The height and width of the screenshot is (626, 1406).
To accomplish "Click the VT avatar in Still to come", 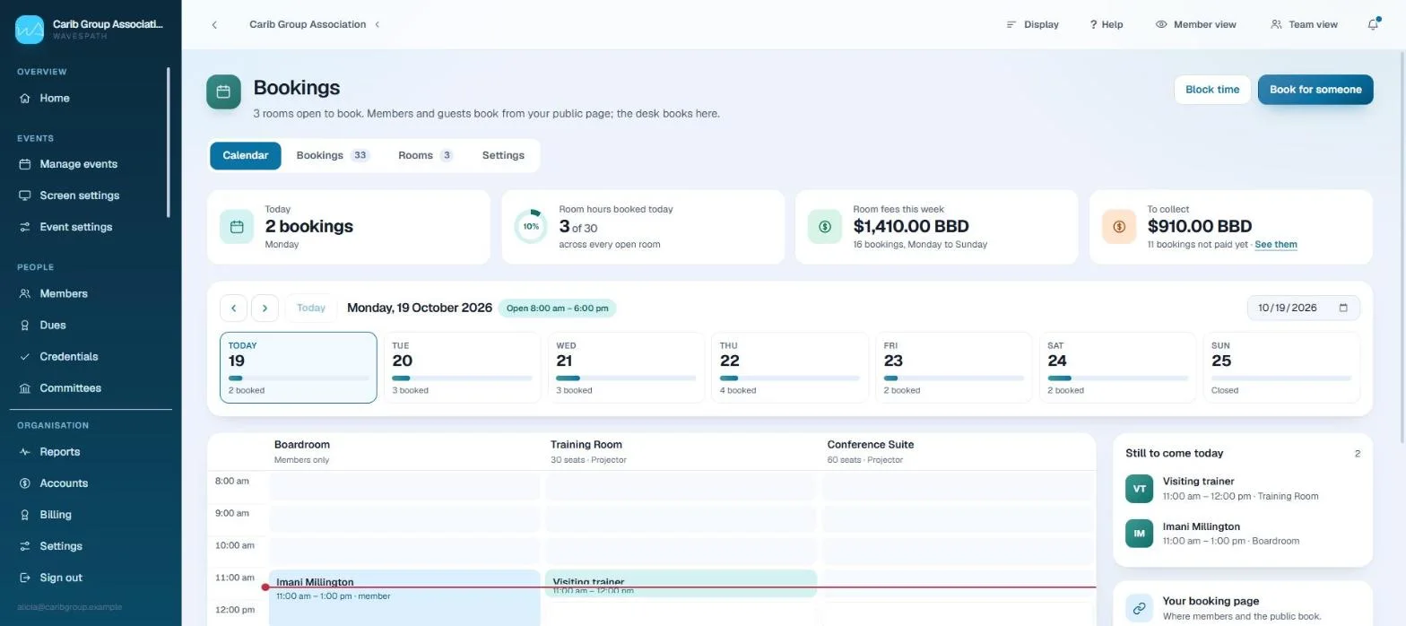I will 1140,489.
